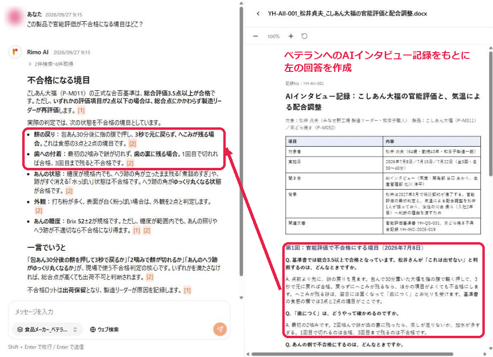Click the left arrow of the document horizontal scrollbar
Viewport: 493px width, 357px height.
pos(248,354)
